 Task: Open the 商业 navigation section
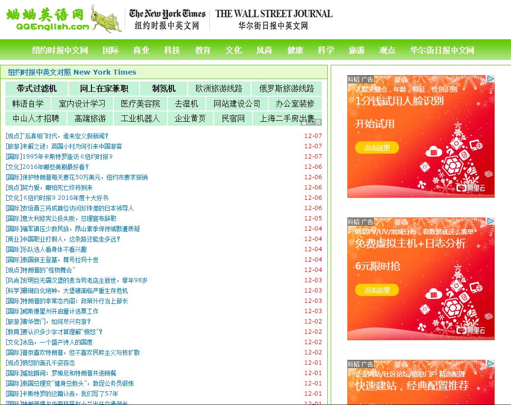click(141, 50)
